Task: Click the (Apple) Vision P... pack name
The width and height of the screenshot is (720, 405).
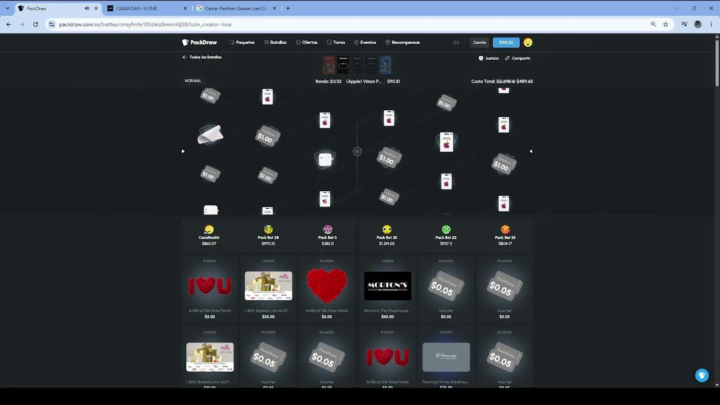Action: pyautogui.click(x=364, y=82)
